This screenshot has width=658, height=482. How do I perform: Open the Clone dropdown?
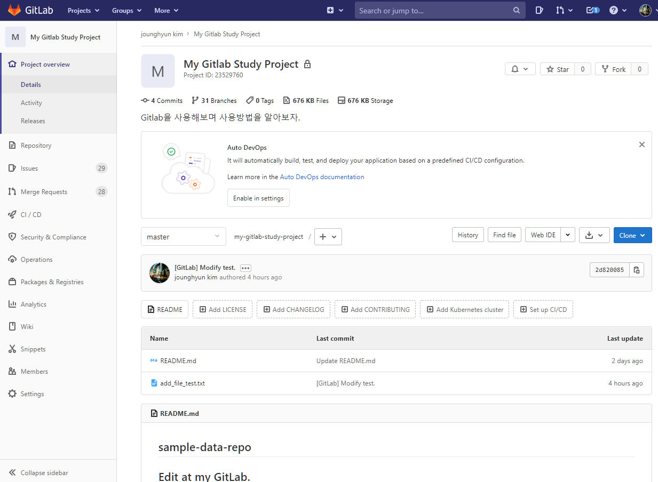[x=633, y=235]
